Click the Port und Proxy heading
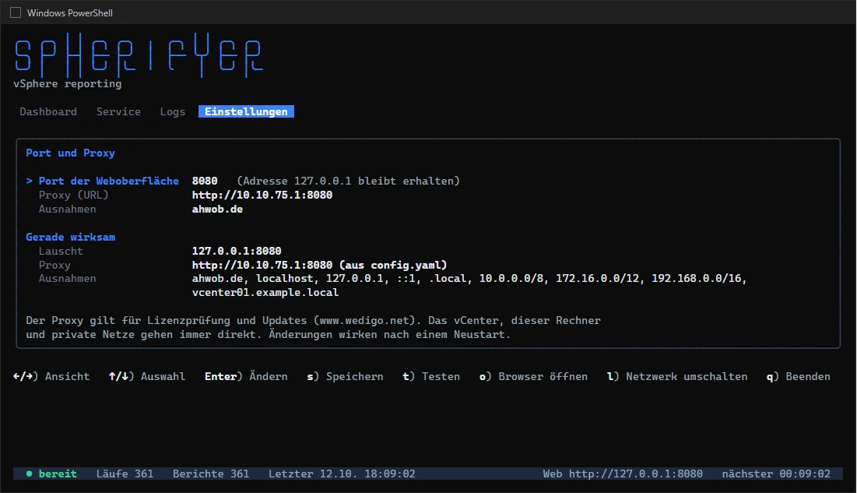The image size is (857, 493). coord(71,153)
